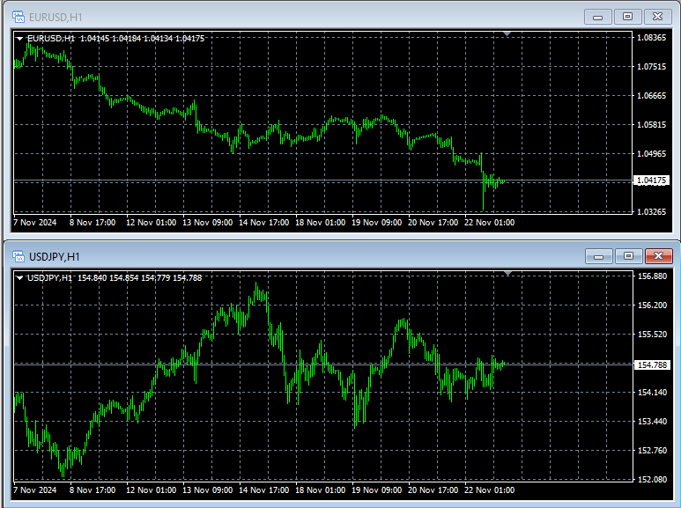Image resolution: width=681 pixels, height=508 pixels.
Task: Click 22 Nov 01:00 on EURUSD time axis
Action: pos(490,223)
